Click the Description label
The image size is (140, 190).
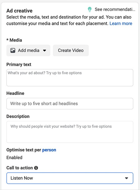(x=18, y=116)
